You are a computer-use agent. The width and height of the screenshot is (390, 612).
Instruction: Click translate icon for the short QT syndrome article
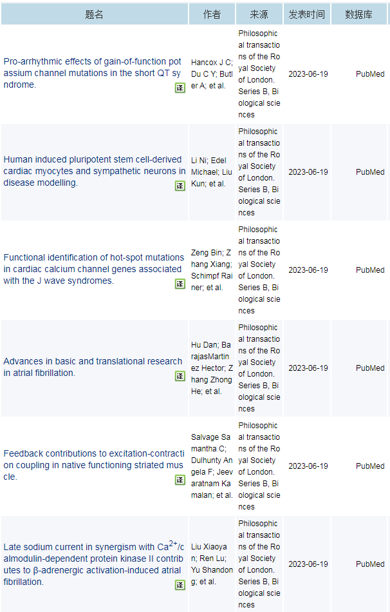pos(180,88)
